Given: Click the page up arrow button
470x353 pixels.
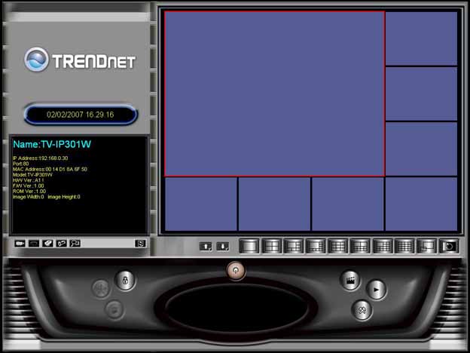Looking at the screenshot, I should [x=206, y=246].
